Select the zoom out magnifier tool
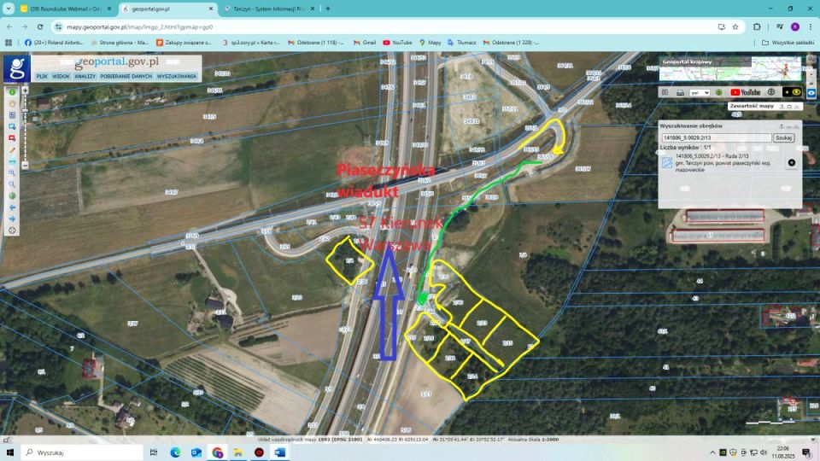820x461 pixels. (x=12, y=184)
